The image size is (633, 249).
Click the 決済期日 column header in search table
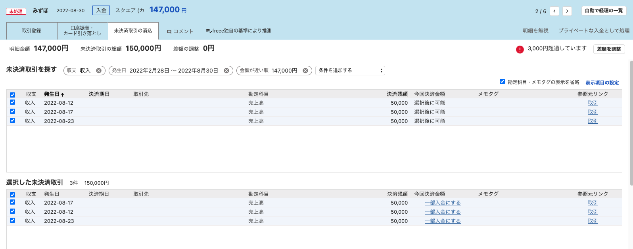(99, 94)
